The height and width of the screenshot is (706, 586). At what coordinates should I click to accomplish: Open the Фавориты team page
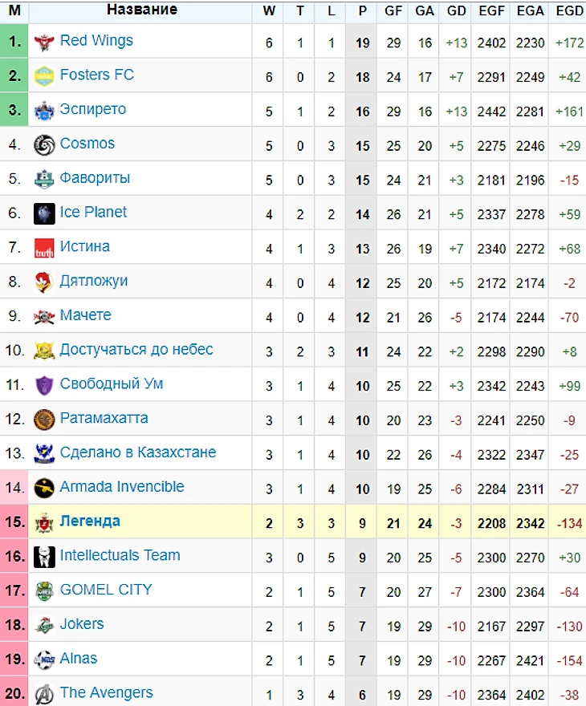pos(95,178)
